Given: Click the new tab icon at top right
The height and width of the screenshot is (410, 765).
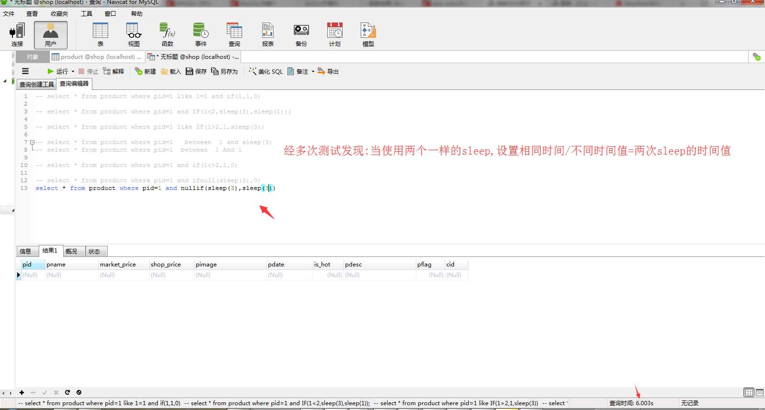Looking at the screenshot, I should coord(756,57).
